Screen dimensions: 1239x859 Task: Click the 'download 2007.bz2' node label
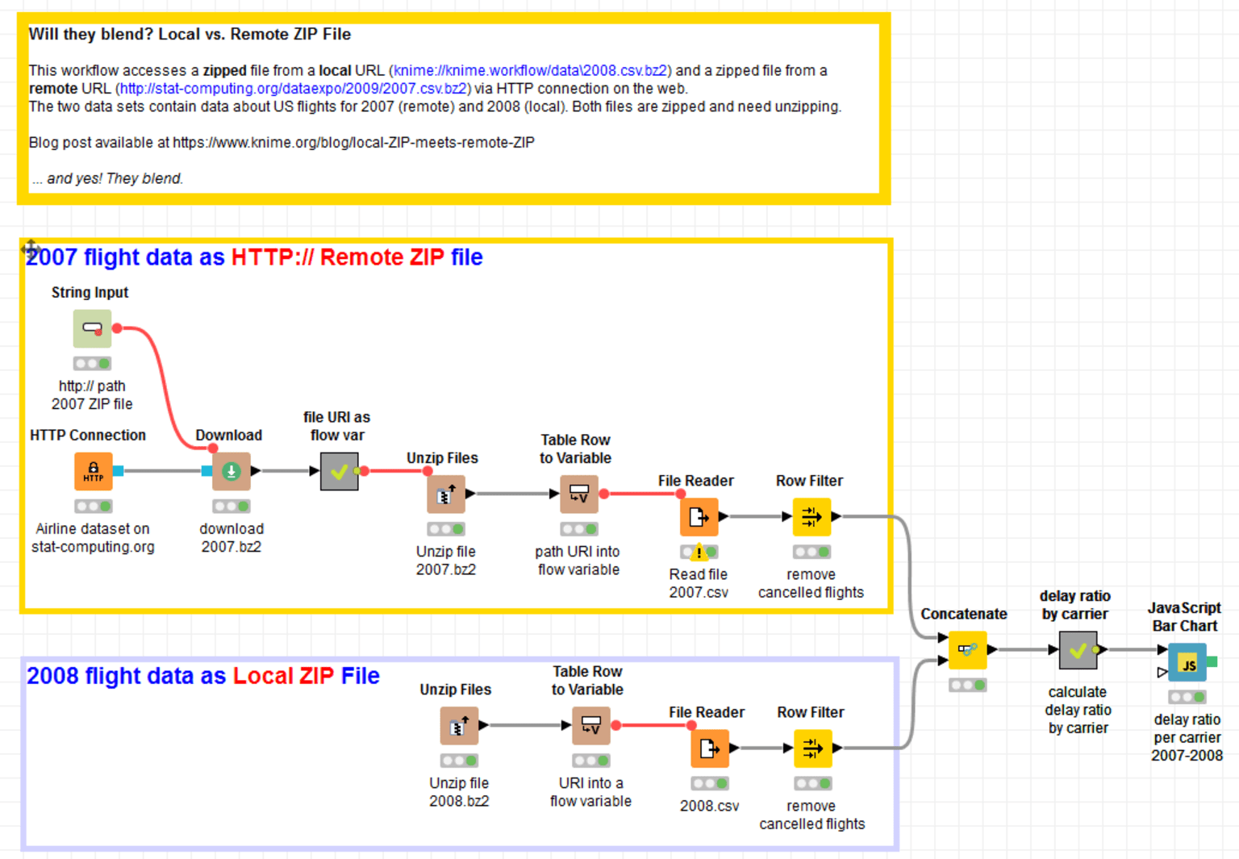tap(232, 538)
